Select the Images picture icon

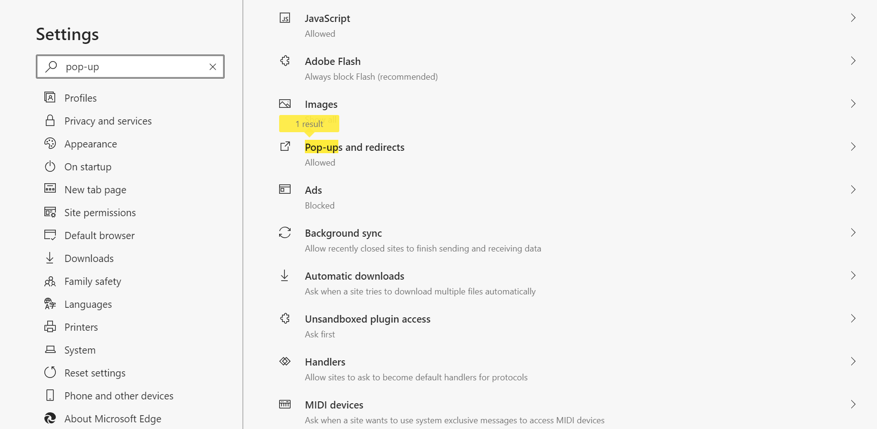pos(285,103)
